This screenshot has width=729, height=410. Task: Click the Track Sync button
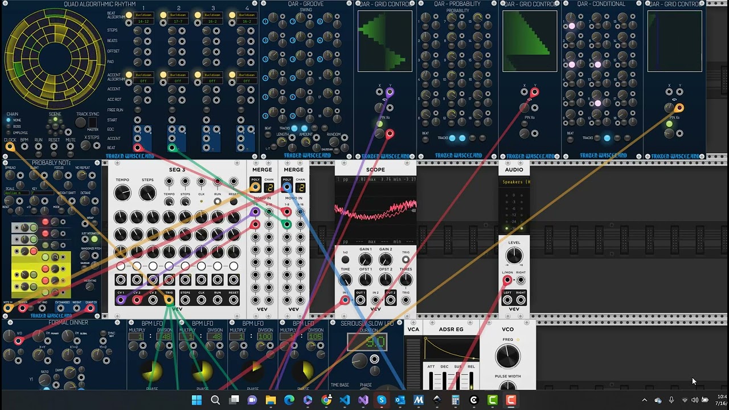pos(81,122)
